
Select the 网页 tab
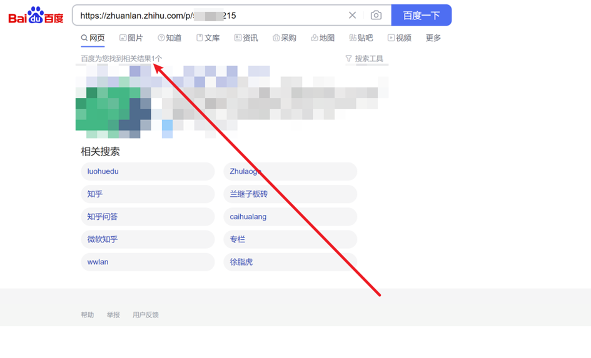click(93, 38)
